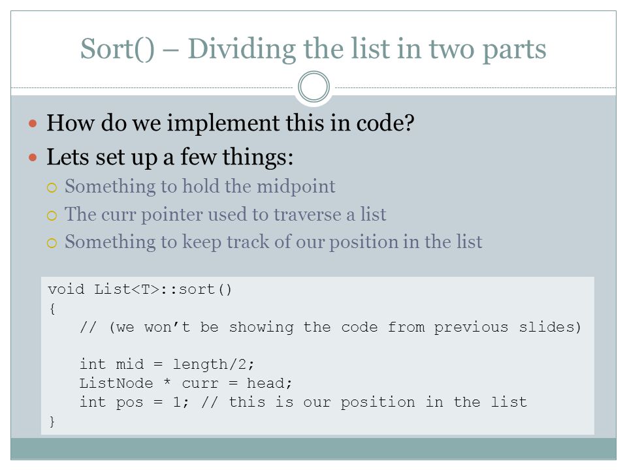This screenshot has width=627, height=470.
Task: Click 'Something to keep track of our position' text
Action: click(x=274, y=242)
